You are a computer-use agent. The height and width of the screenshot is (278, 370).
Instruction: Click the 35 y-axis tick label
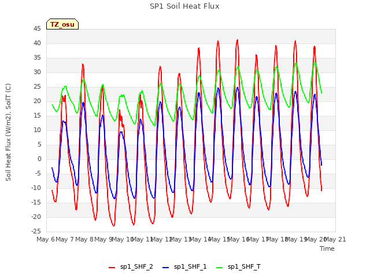pos(37,57)
